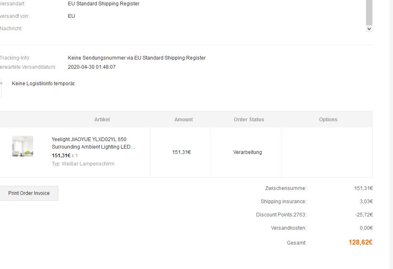393x269 pixels.
Task: Click the expected shipping date value
Action: point(92,67)
